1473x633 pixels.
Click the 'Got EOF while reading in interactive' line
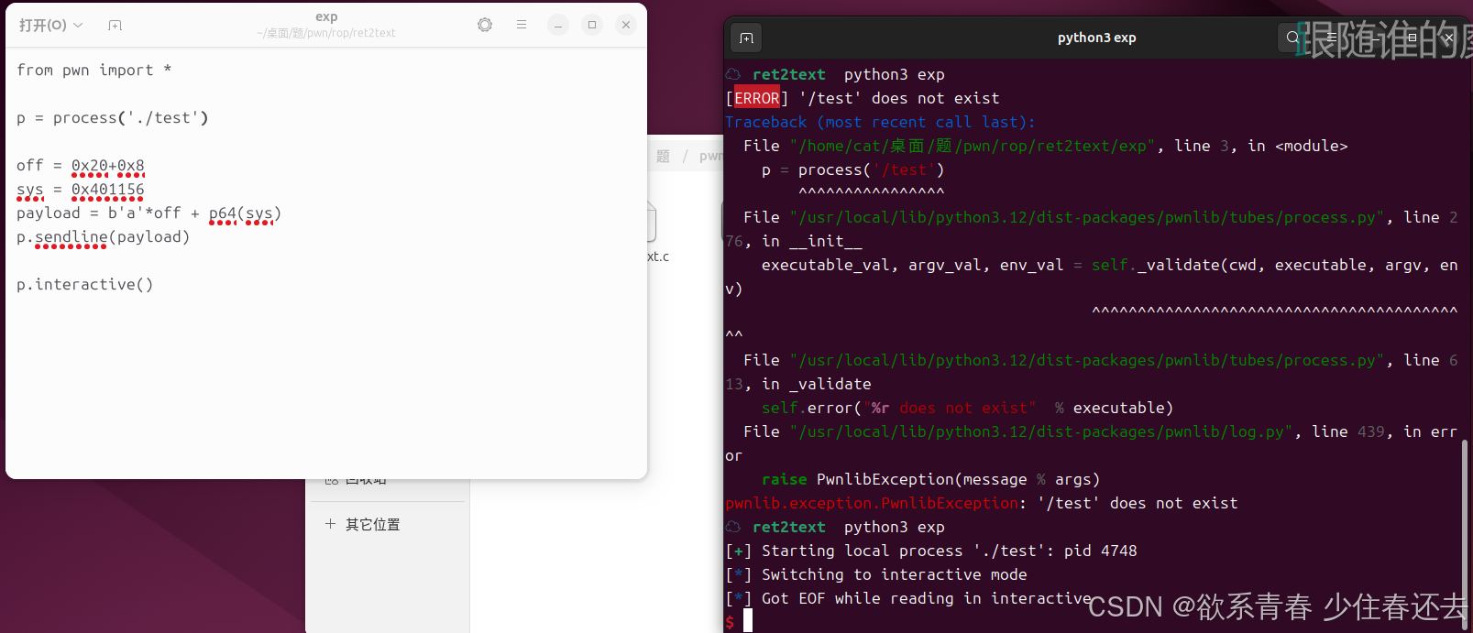pyautogui.click(x=908, y=598)
